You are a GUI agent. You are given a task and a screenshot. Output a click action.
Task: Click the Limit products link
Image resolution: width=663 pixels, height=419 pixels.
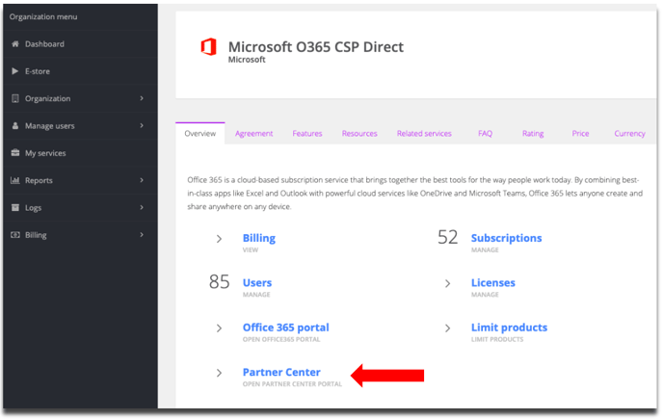click(509, 327)
